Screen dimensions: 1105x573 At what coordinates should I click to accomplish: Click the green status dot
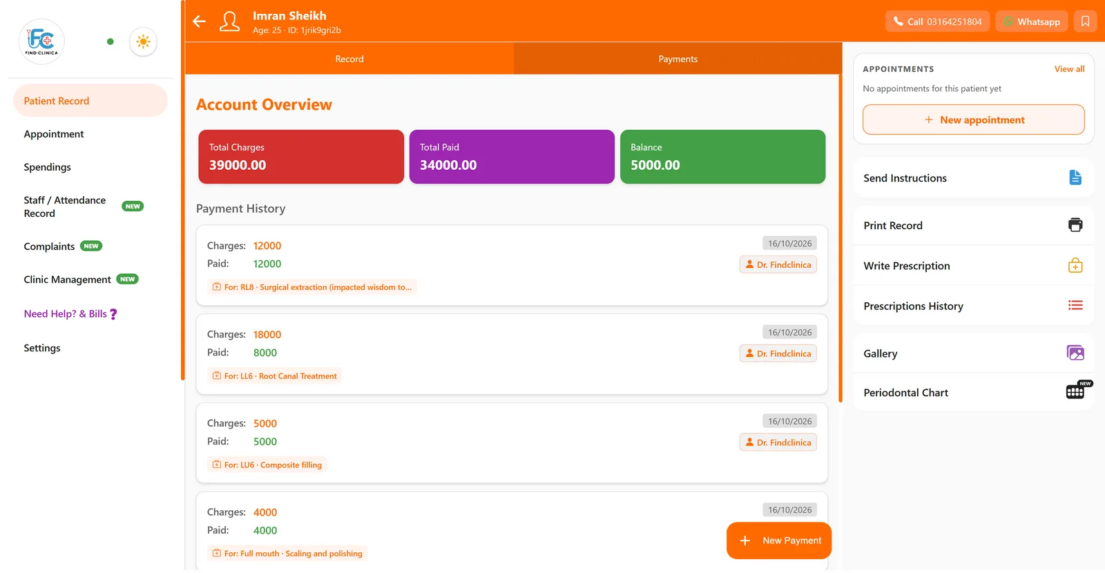[110, 41]
